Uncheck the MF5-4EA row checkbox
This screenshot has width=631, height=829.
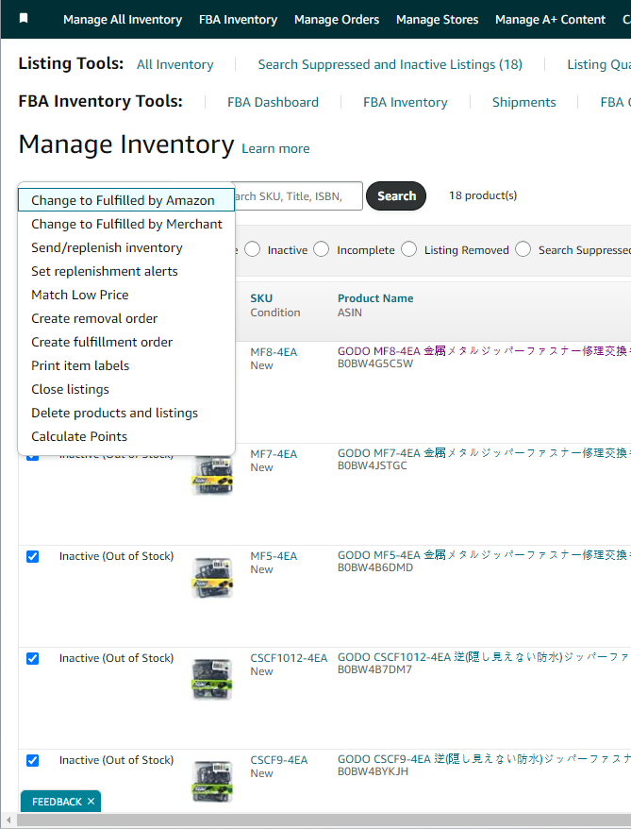(33, 556)
